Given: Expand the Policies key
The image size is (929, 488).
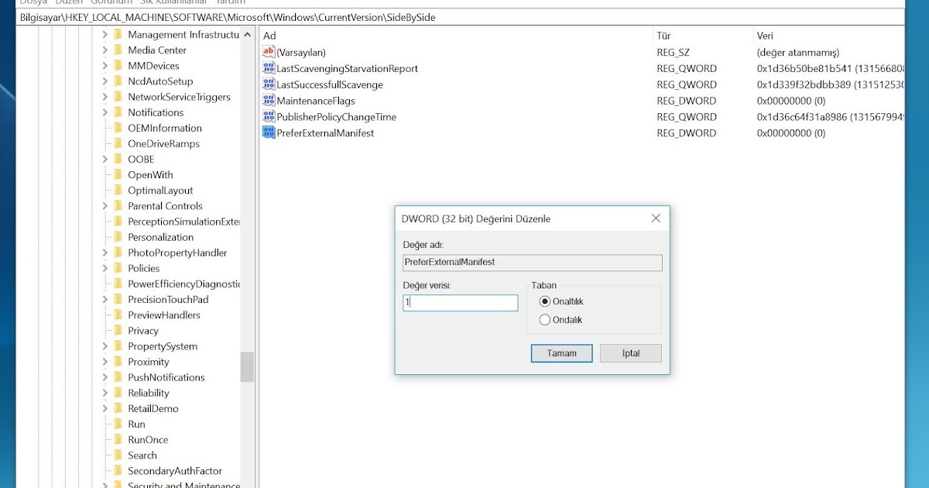Looking at the screenshot, I should [105, 268].
